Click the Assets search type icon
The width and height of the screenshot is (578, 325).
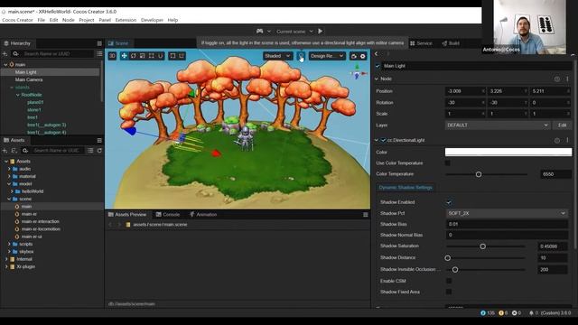click(25, 151)
